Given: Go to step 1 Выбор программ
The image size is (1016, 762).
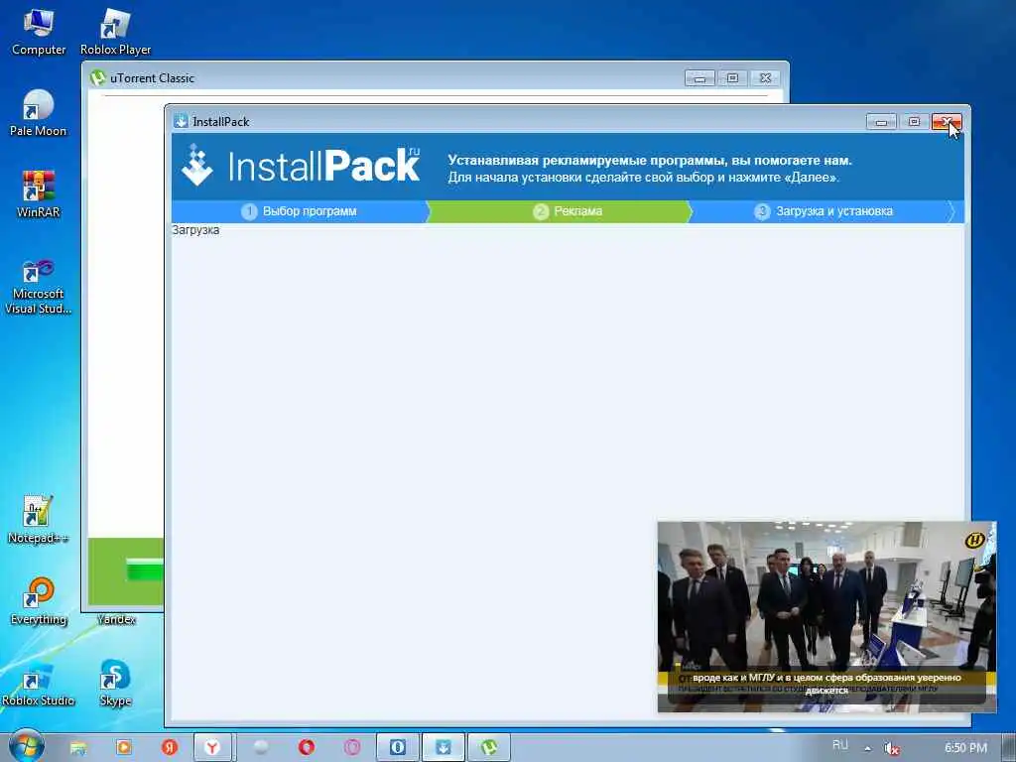Looking at the screenshot, I should point(299,211).
